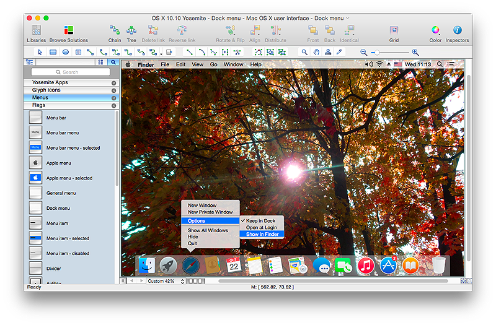Toggle the library icon grid view
The image size is (496, 325).
coord(100,62)
